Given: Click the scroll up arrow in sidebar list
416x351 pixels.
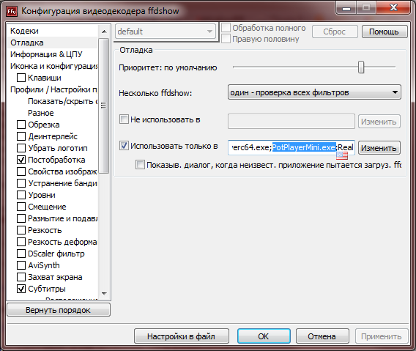Looking at the screenshot, I should [104, 32].
